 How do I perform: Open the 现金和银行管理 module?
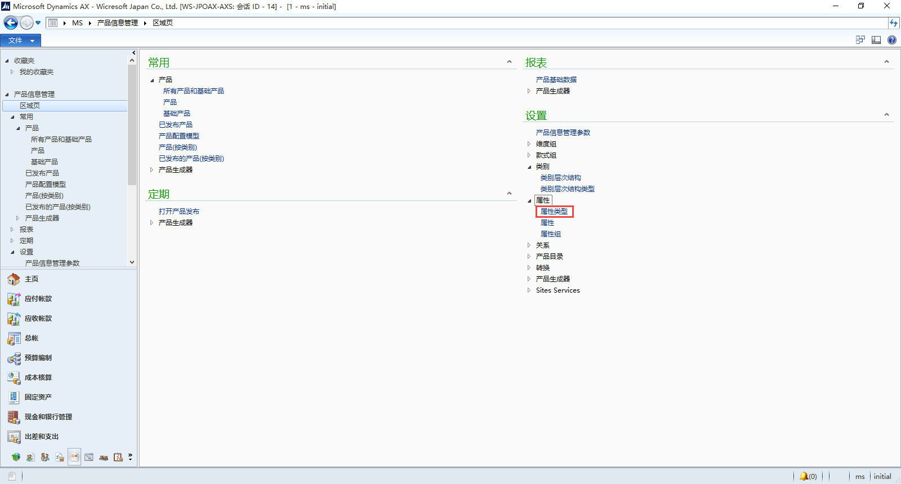48,417
